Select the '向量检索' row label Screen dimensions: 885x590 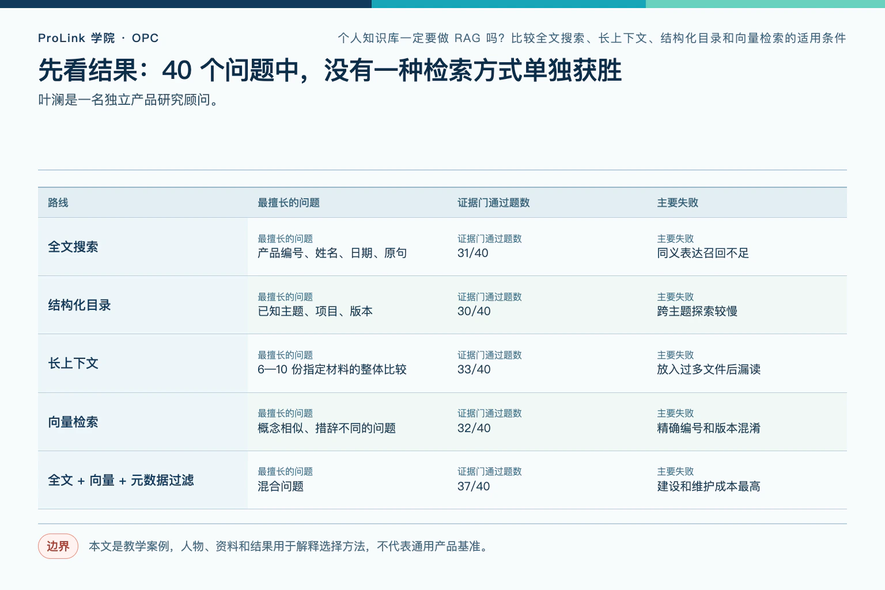[x=73, y=422]
